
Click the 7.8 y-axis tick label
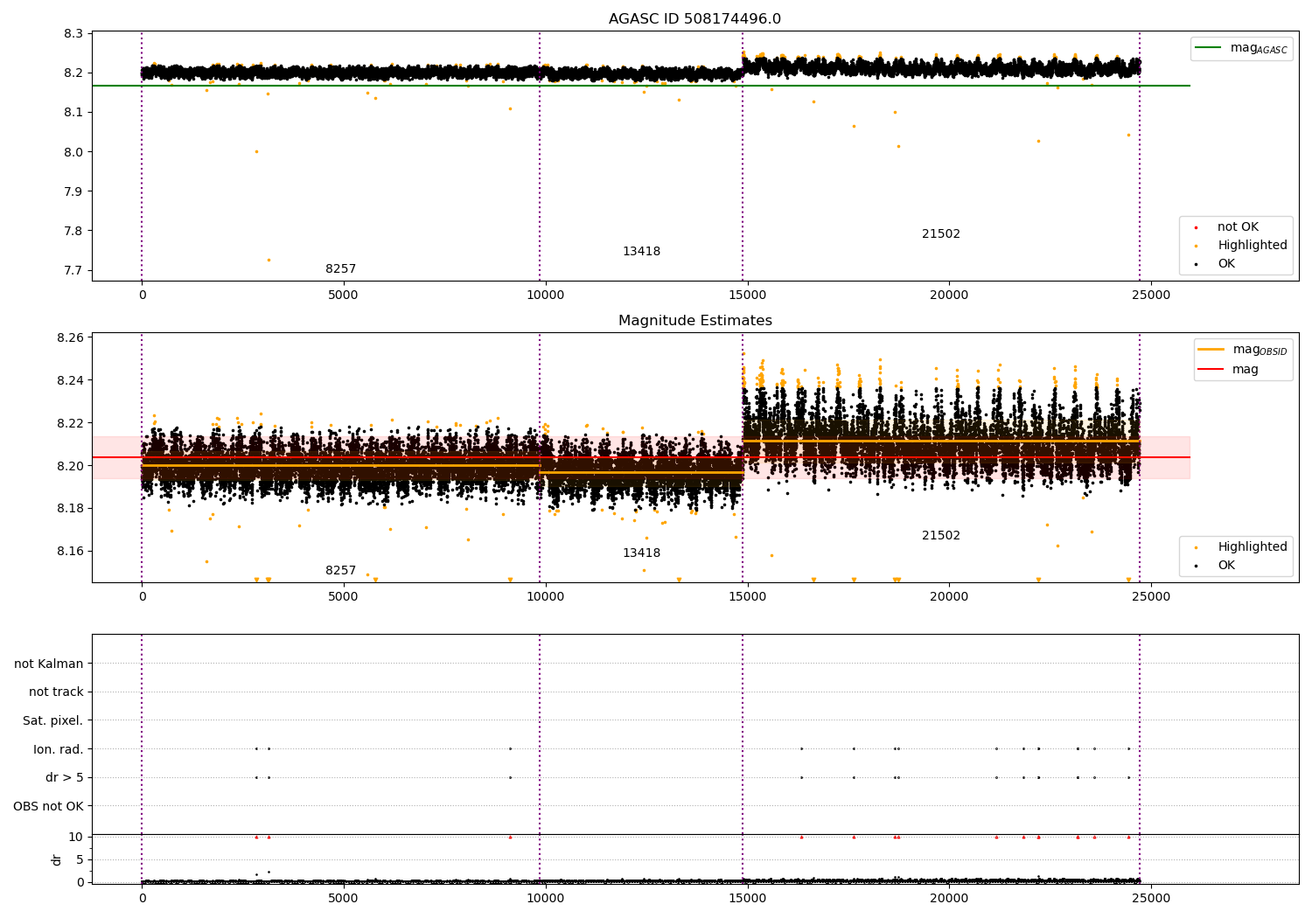coord(73,231)
